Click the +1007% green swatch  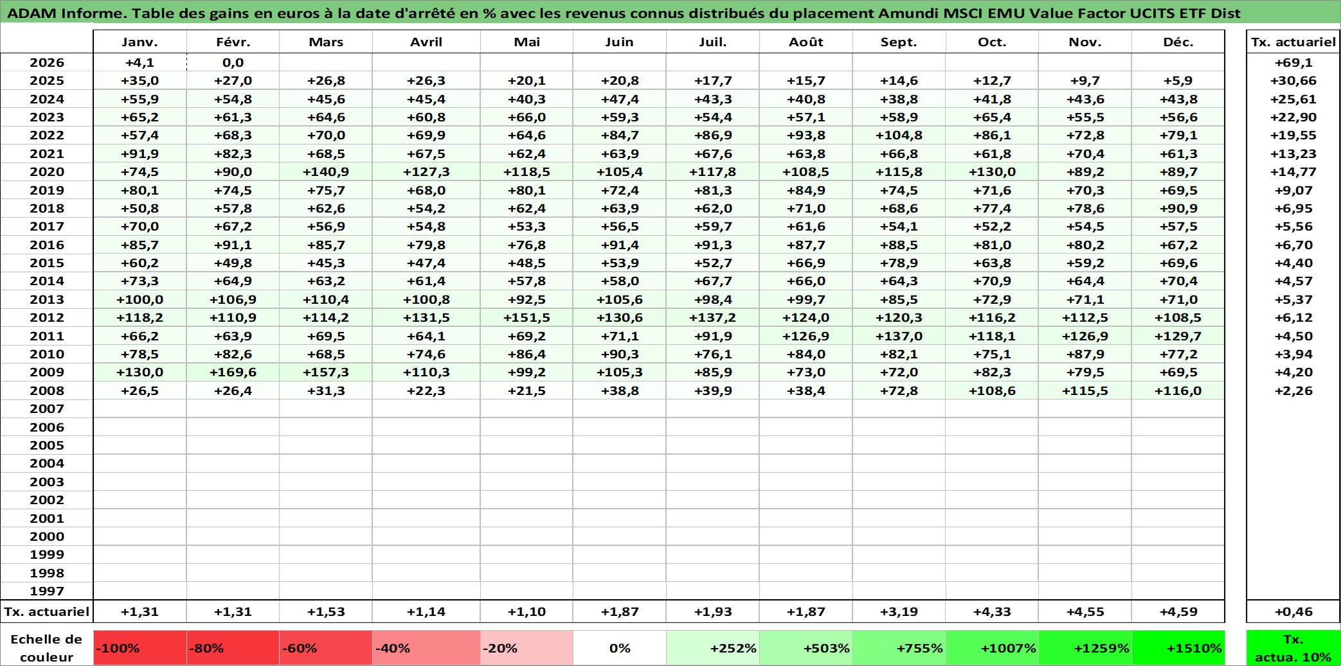pyautogui.click(x=992, y=648)
